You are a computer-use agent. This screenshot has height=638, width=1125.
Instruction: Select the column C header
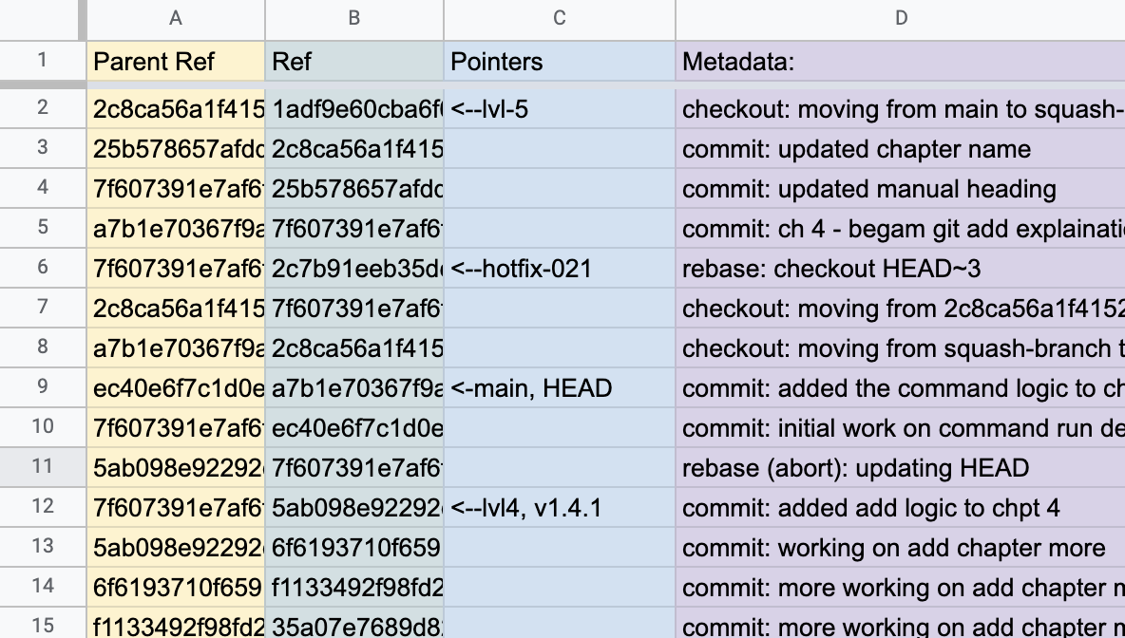[x=560, y=18]
